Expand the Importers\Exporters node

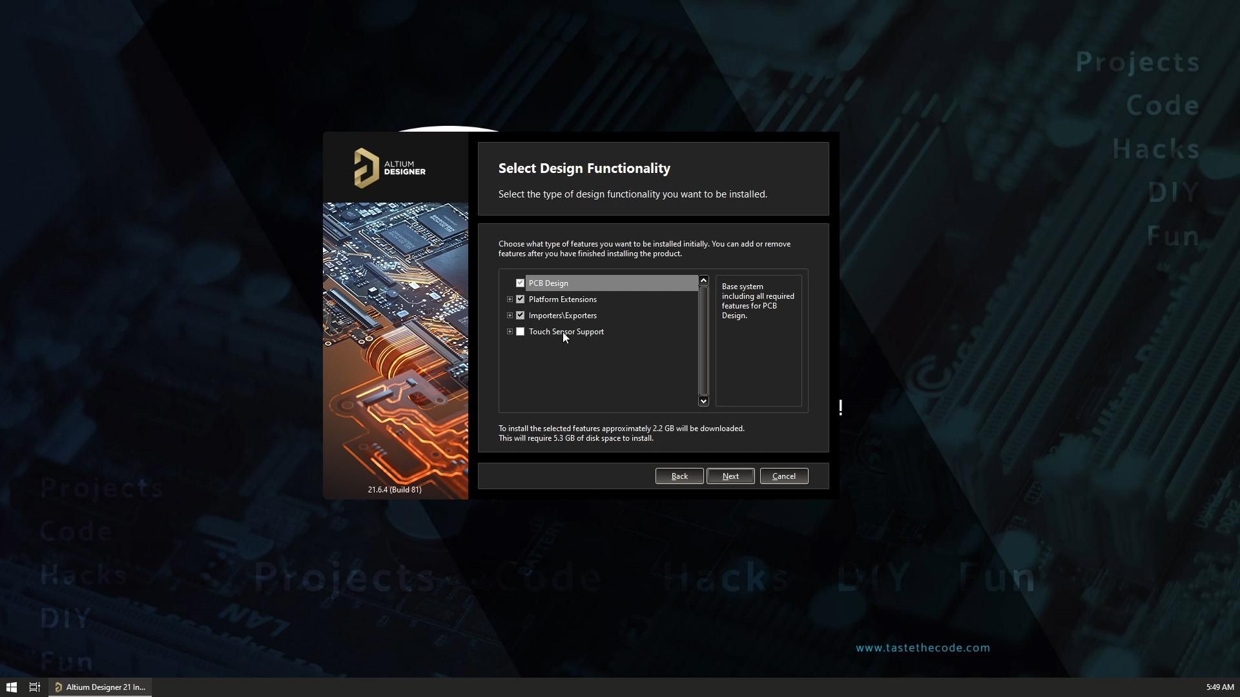click(510, 315)
